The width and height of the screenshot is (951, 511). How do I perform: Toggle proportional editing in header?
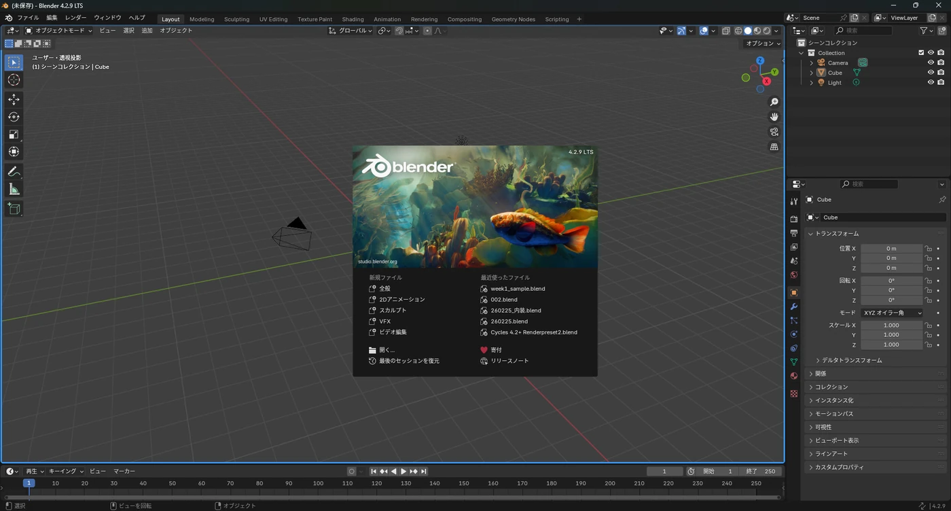pos(427,31)
